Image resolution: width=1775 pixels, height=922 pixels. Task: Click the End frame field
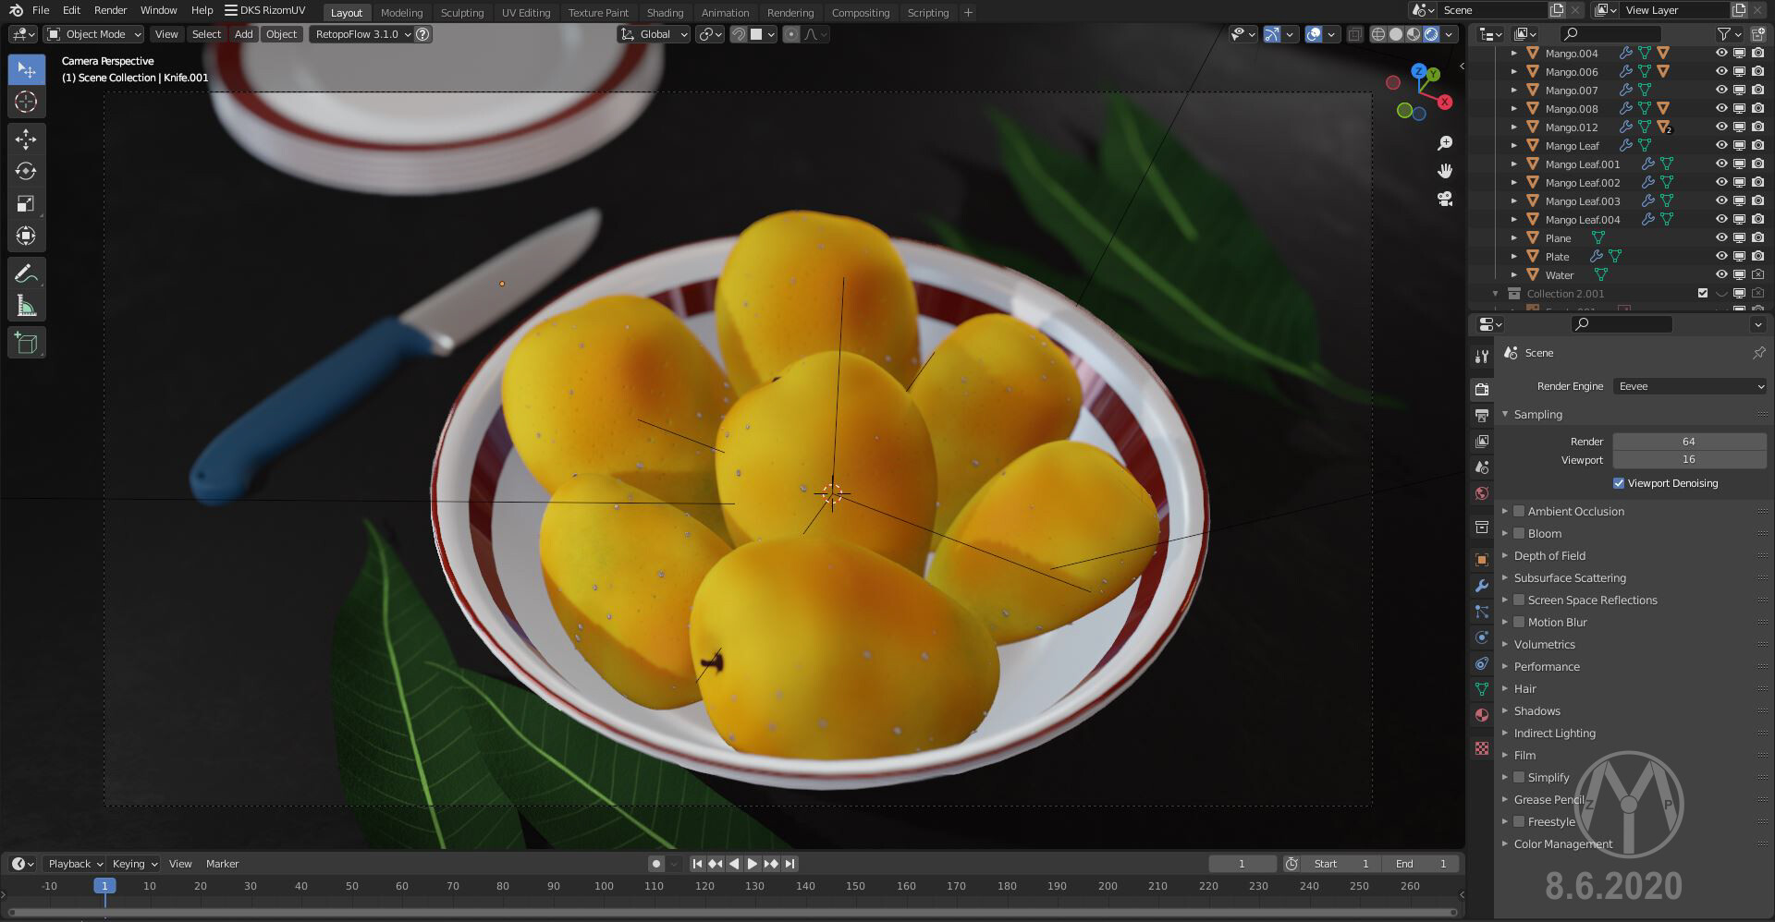click(1421, 864)
